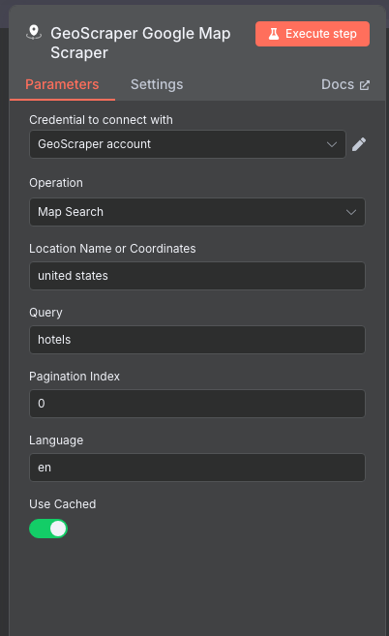Image resolution: width=389 pixels, height=636 pixels.
Task: Click the Use Cached label
Action: [63, 504]
